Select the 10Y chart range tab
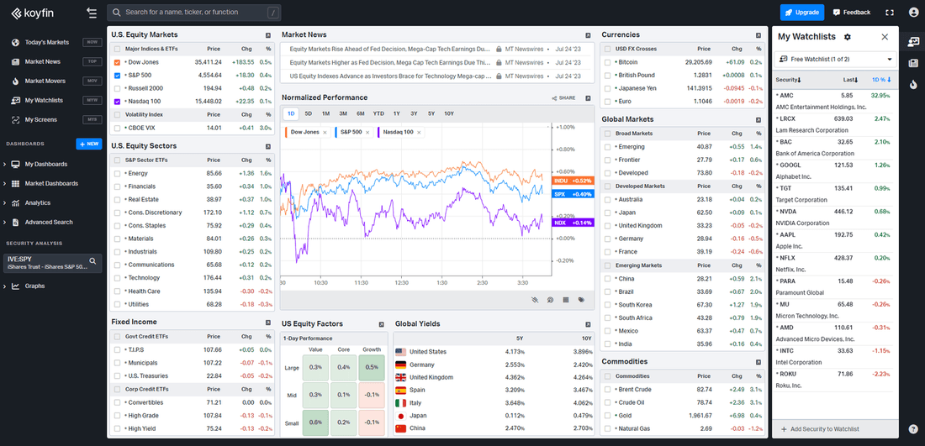This screenshot has width=925, height=446. coord(449,113)
